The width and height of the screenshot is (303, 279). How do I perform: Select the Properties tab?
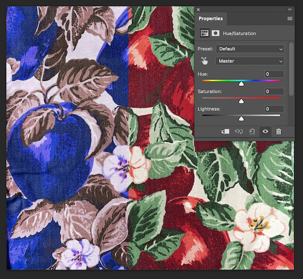pyautogui.click(x=211, y=18)
